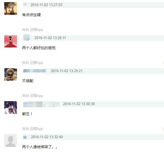Open the kissing couple avatar profile
The width and height of the screenshot is (164, 154).
[x=11, y=108]
